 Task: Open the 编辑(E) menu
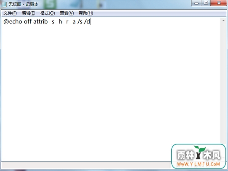[x=28, y=13]
